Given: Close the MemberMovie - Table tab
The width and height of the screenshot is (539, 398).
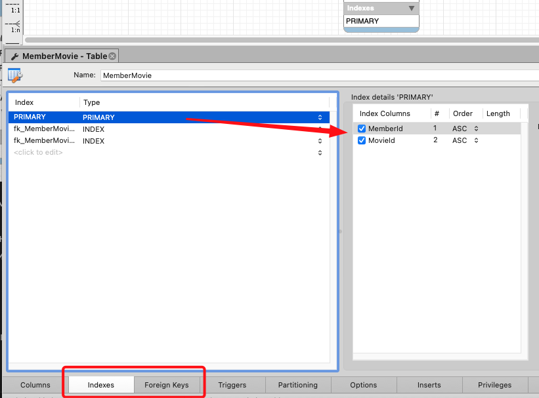Looking at the screenshot, I should pyautogui.click(x=112, y=56).
